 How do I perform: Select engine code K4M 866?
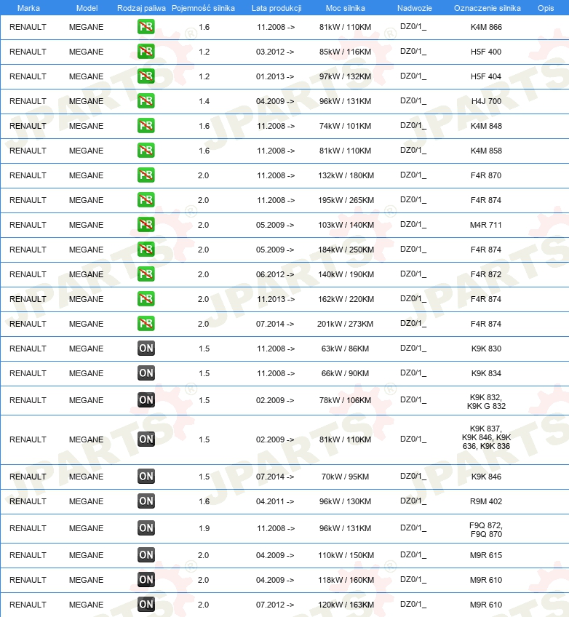[486, 27]
